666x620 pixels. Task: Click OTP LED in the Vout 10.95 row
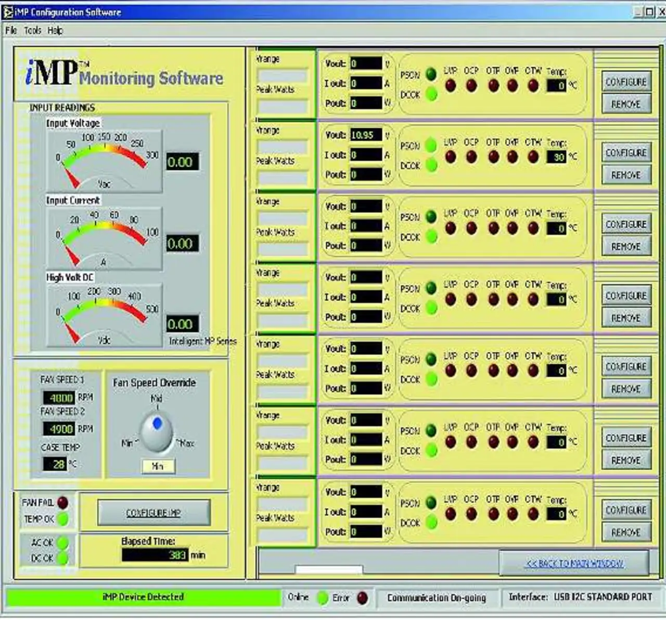click(493, 156)
